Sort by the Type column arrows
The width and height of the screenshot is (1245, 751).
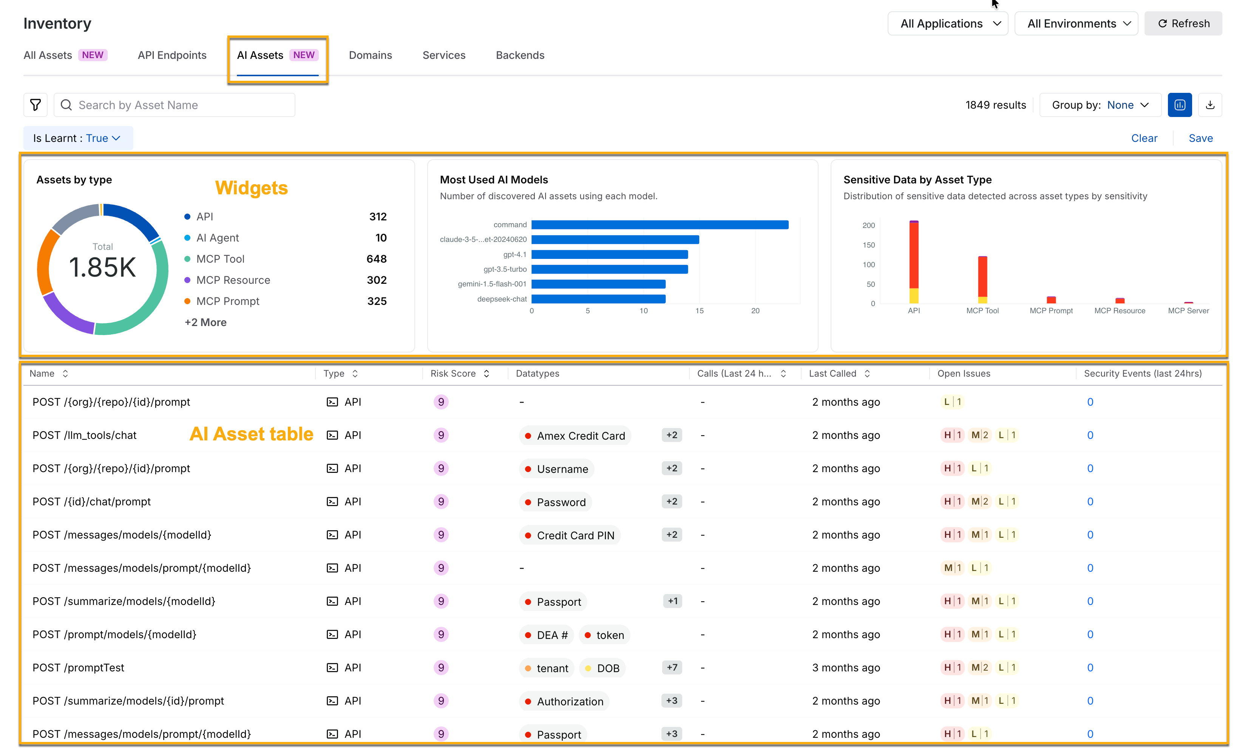[355, 374]
